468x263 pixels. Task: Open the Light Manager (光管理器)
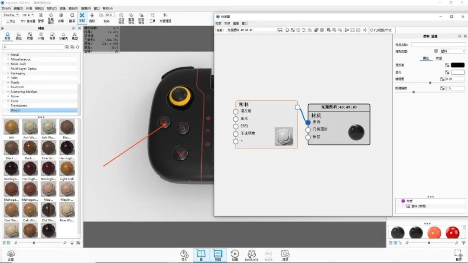[x=166, y=17]
